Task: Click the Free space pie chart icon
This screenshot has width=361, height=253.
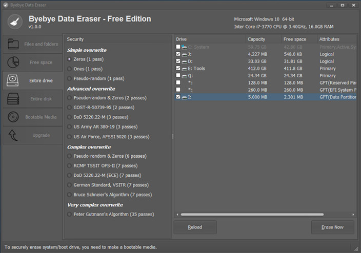Action: pyautogui.click(x=13, y=62)
